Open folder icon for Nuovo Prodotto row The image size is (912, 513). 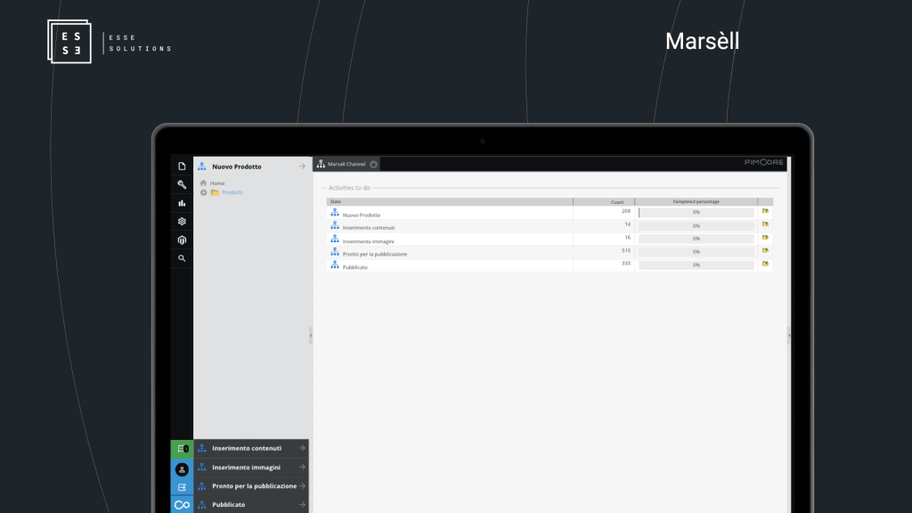765,212
